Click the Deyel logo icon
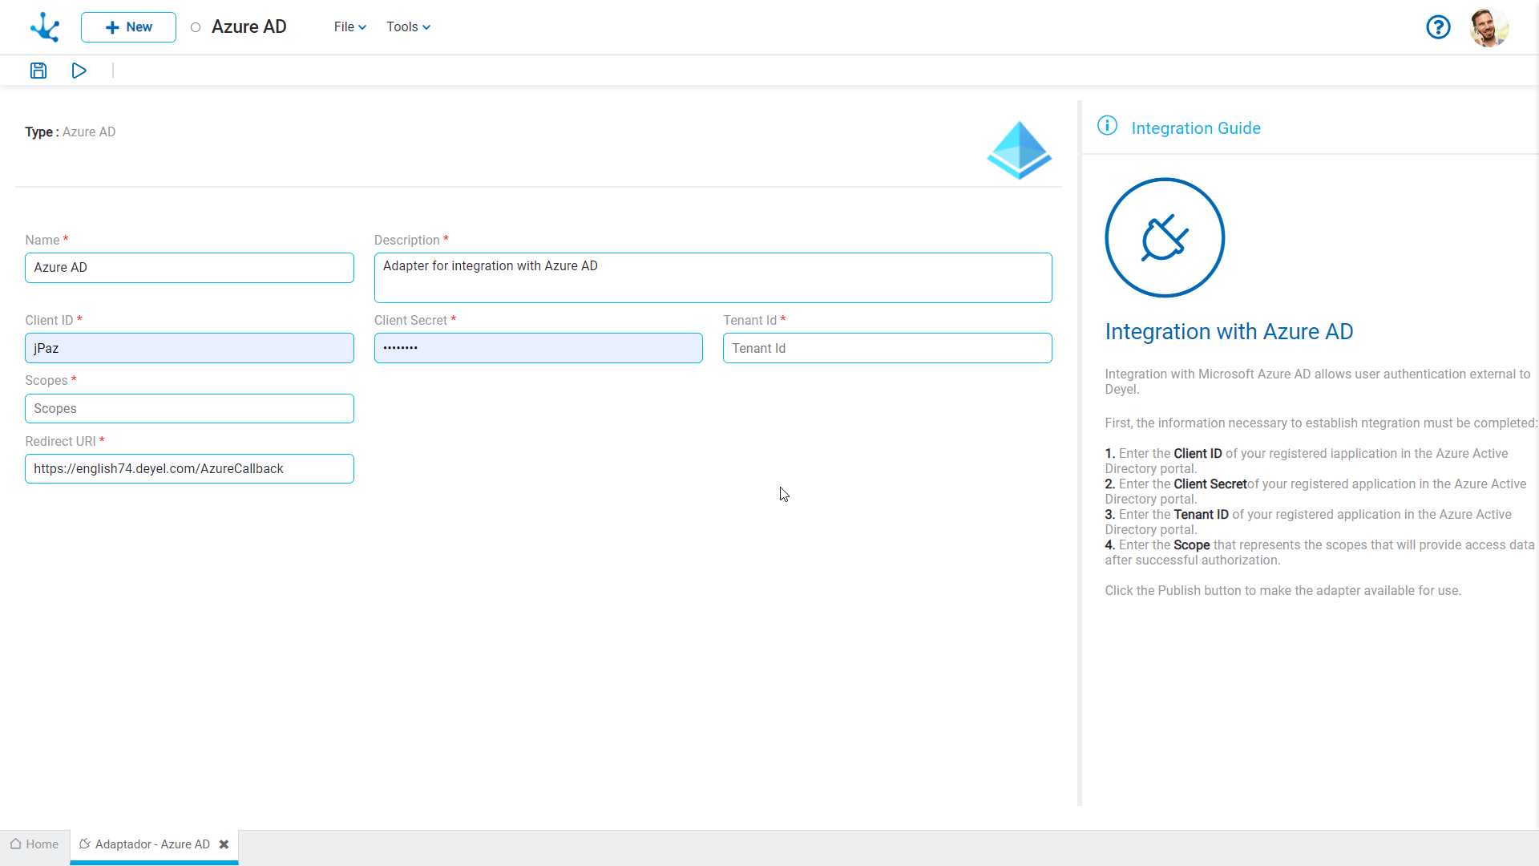Screen dimensions: 1539x866 click(x=45, y=27)
